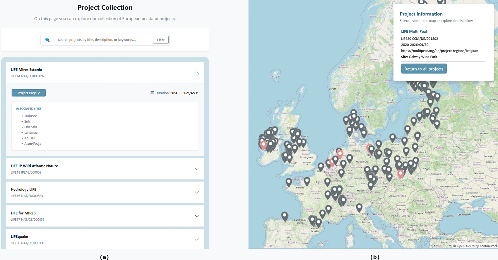Open the multipeat.org project URL

click(439, 51)
